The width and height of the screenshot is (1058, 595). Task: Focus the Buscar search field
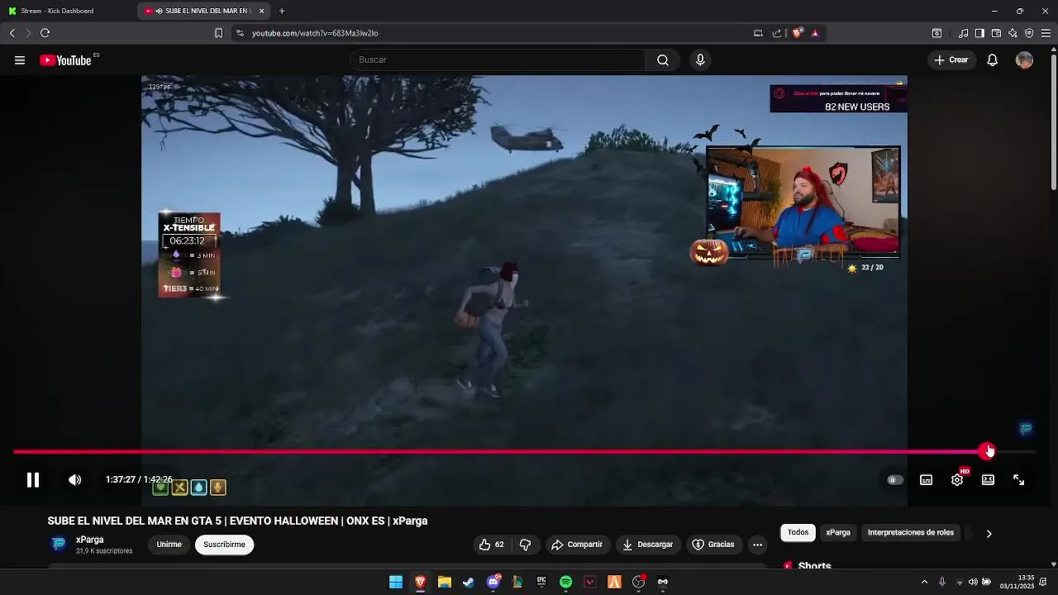[498, 60]
